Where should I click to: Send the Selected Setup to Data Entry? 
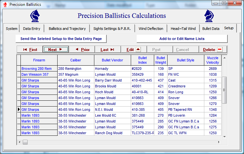click(x=61, y=39)
